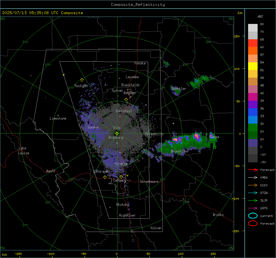Click the Sylvan label
Screen dimensions: 276x258
pos(117,90)
